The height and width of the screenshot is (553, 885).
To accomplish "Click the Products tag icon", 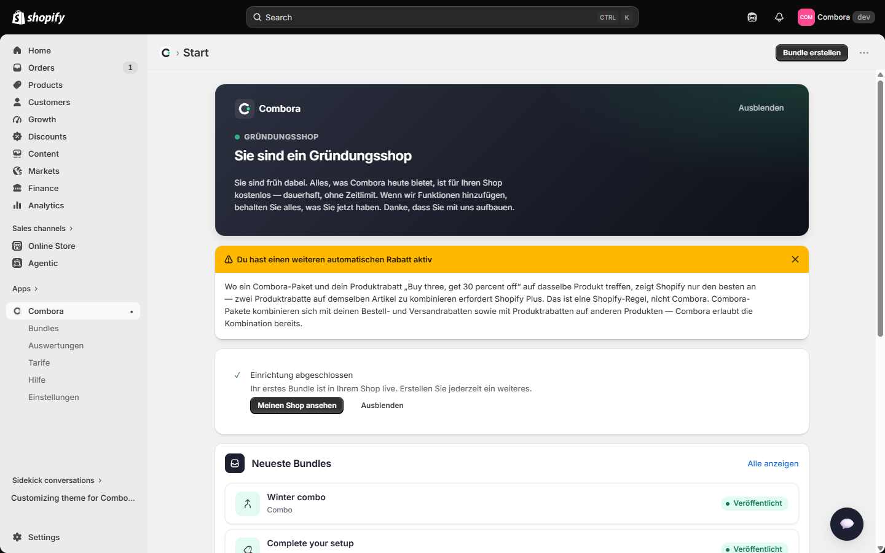I will (x=17, y=85).
